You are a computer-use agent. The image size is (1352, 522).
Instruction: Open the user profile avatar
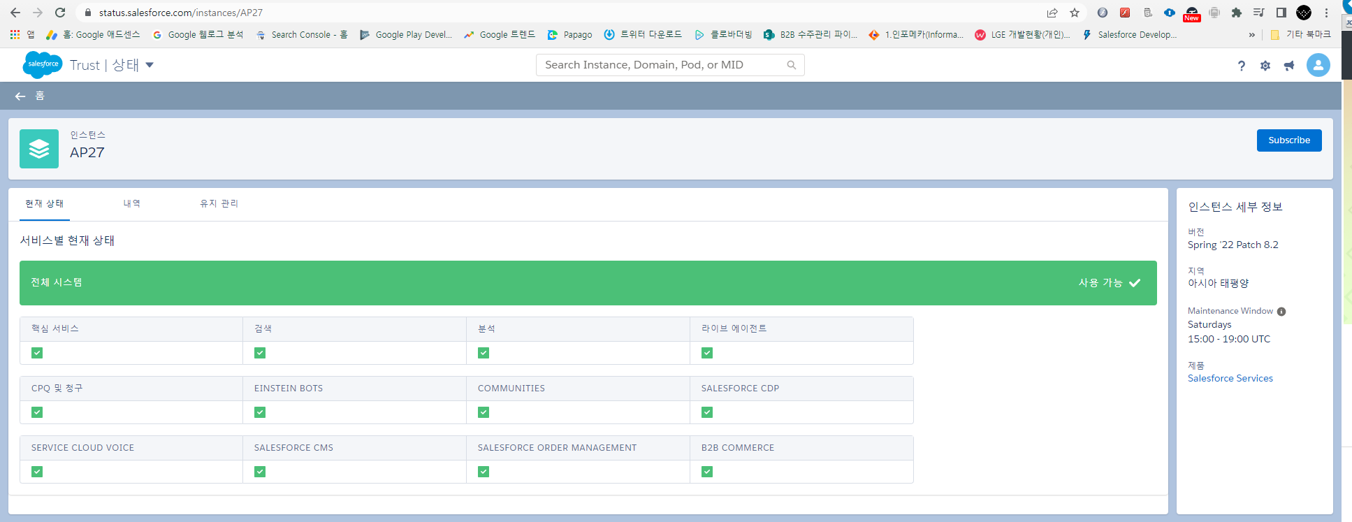pyautogui.click(x=1318, y=65)
